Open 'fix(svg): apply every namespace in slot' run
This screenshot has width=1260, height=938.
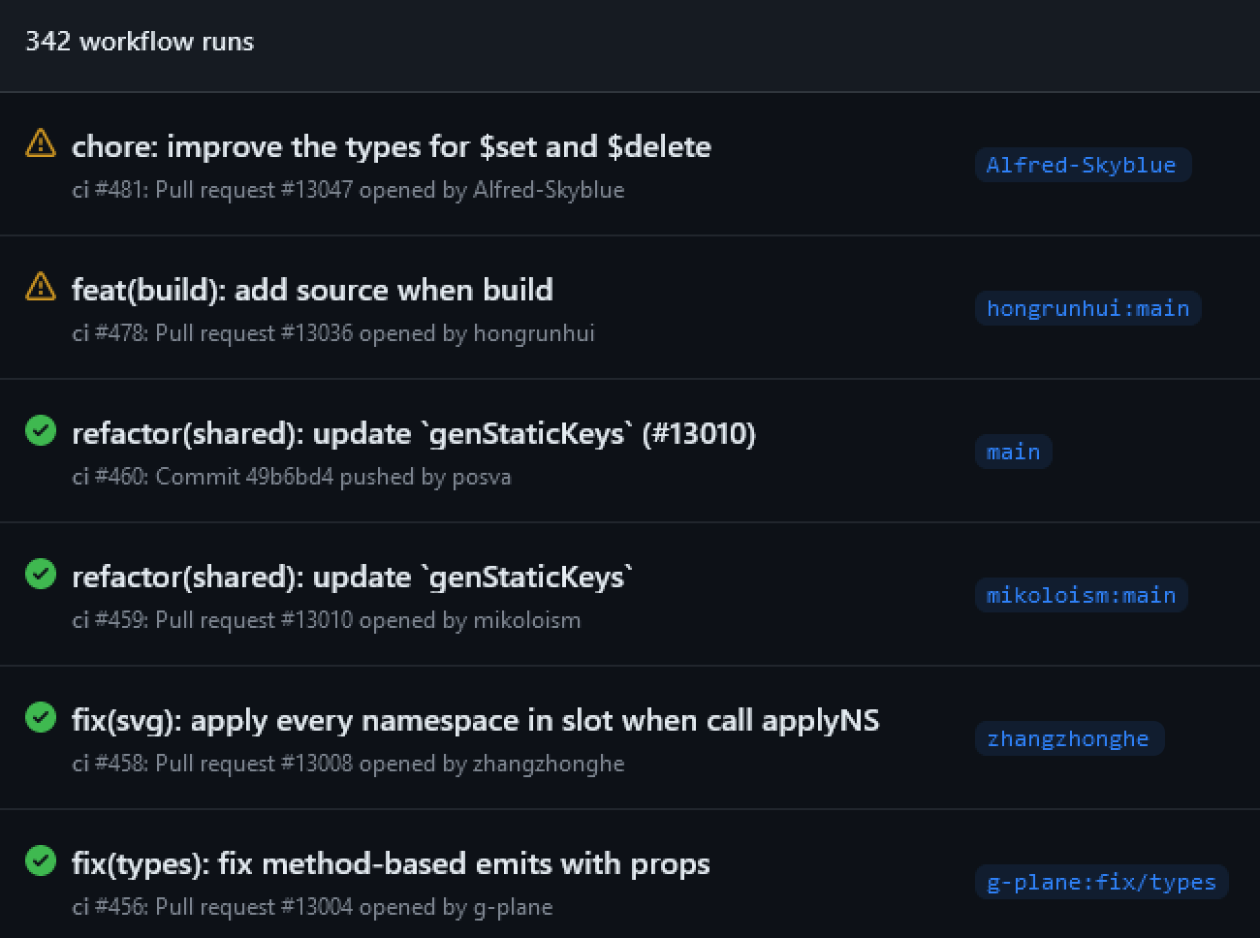click(475, 720)
